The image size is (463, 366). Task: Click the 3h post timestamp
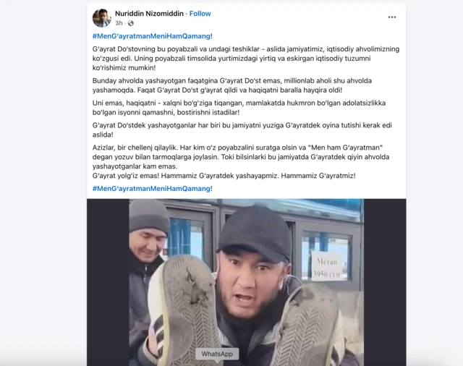click(119, 23)
